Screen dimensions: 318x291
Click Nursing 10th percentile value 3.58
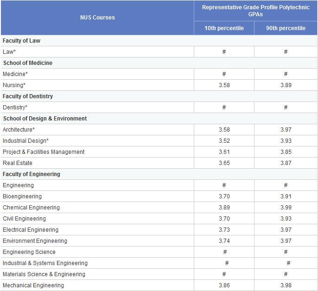point(224,85)
